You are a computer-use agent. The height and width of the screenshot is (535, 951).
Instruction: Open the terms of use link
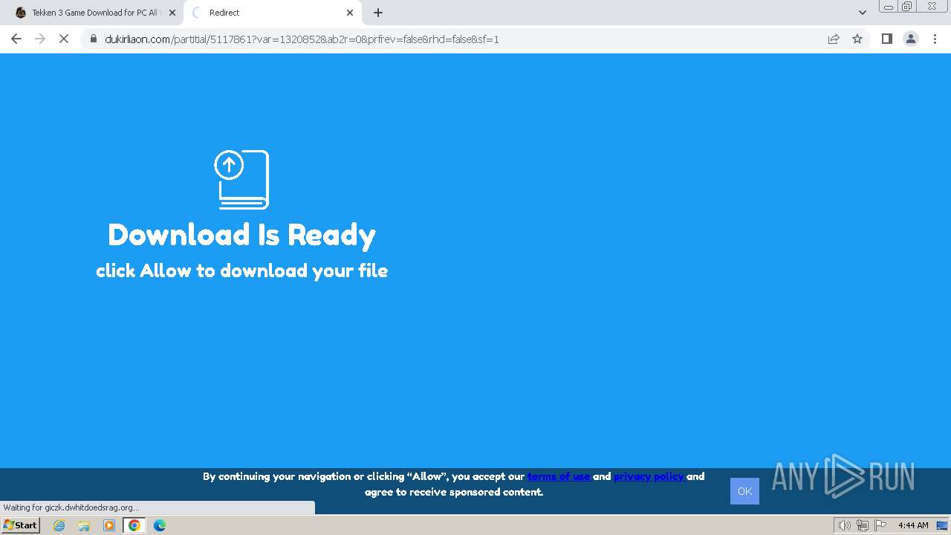tap(559, 476)
